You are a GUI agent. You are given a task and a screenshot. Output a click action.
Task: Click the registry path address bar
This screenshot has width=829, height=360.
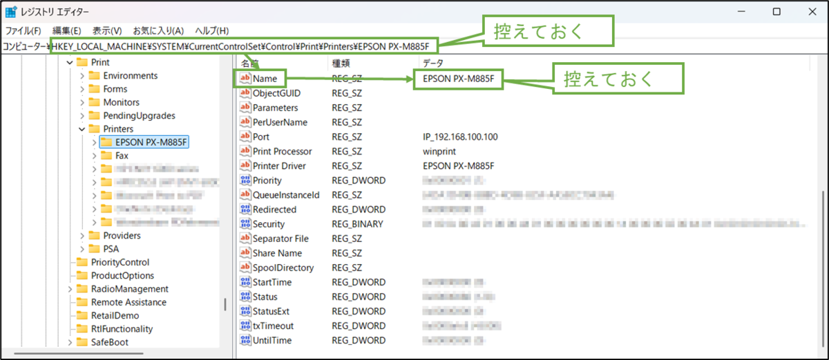(x=414, y=47)
